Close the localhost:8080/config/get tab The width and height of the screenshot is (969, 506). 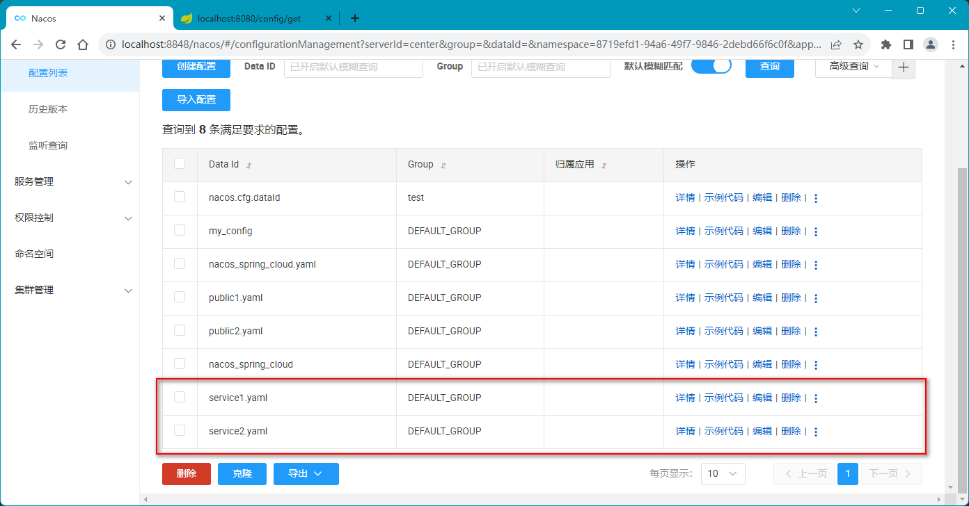[x=329, y=18]
